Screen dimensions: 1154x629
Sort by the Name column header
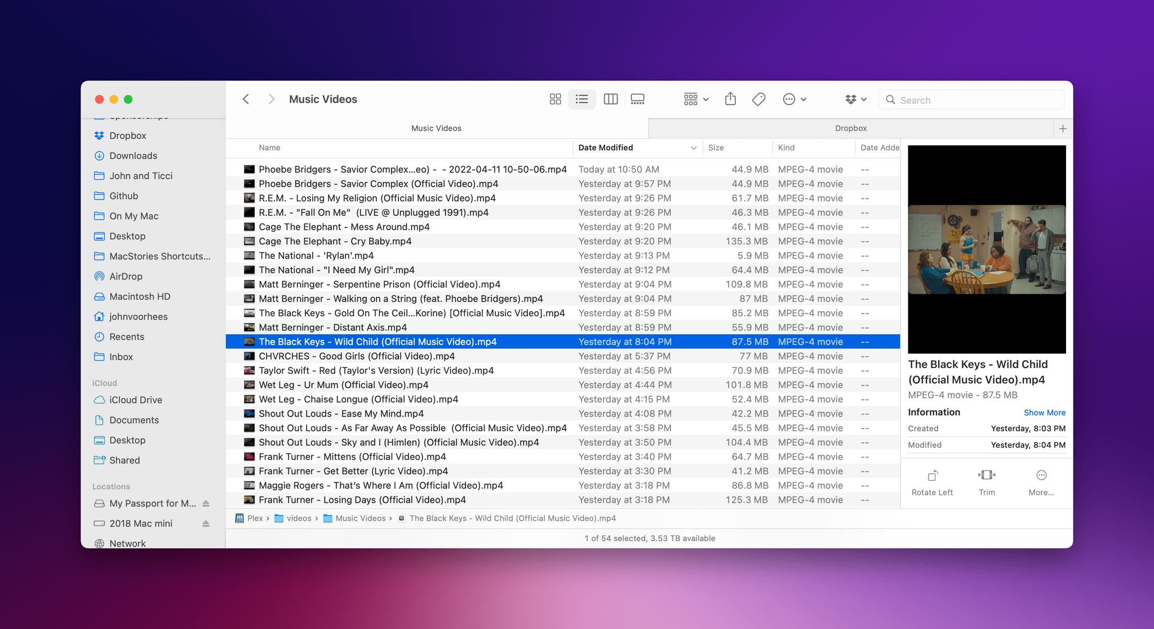coord(269,148)
